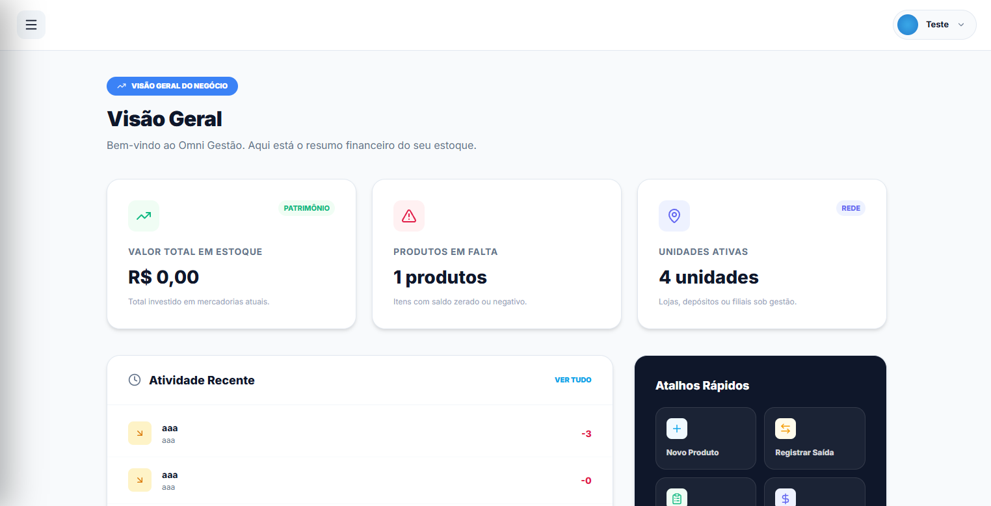Open the hamburger menu
Screen dimensions: 991x506
(31, 25)
